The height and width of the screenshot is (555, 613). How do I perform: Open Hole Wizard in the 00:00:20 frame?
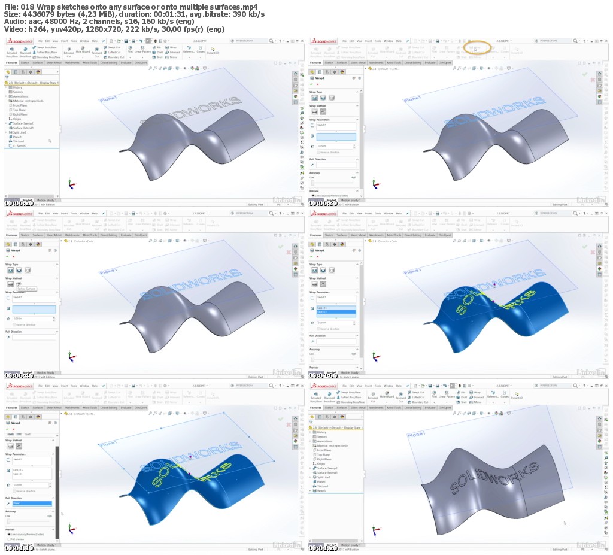[83, 50]
